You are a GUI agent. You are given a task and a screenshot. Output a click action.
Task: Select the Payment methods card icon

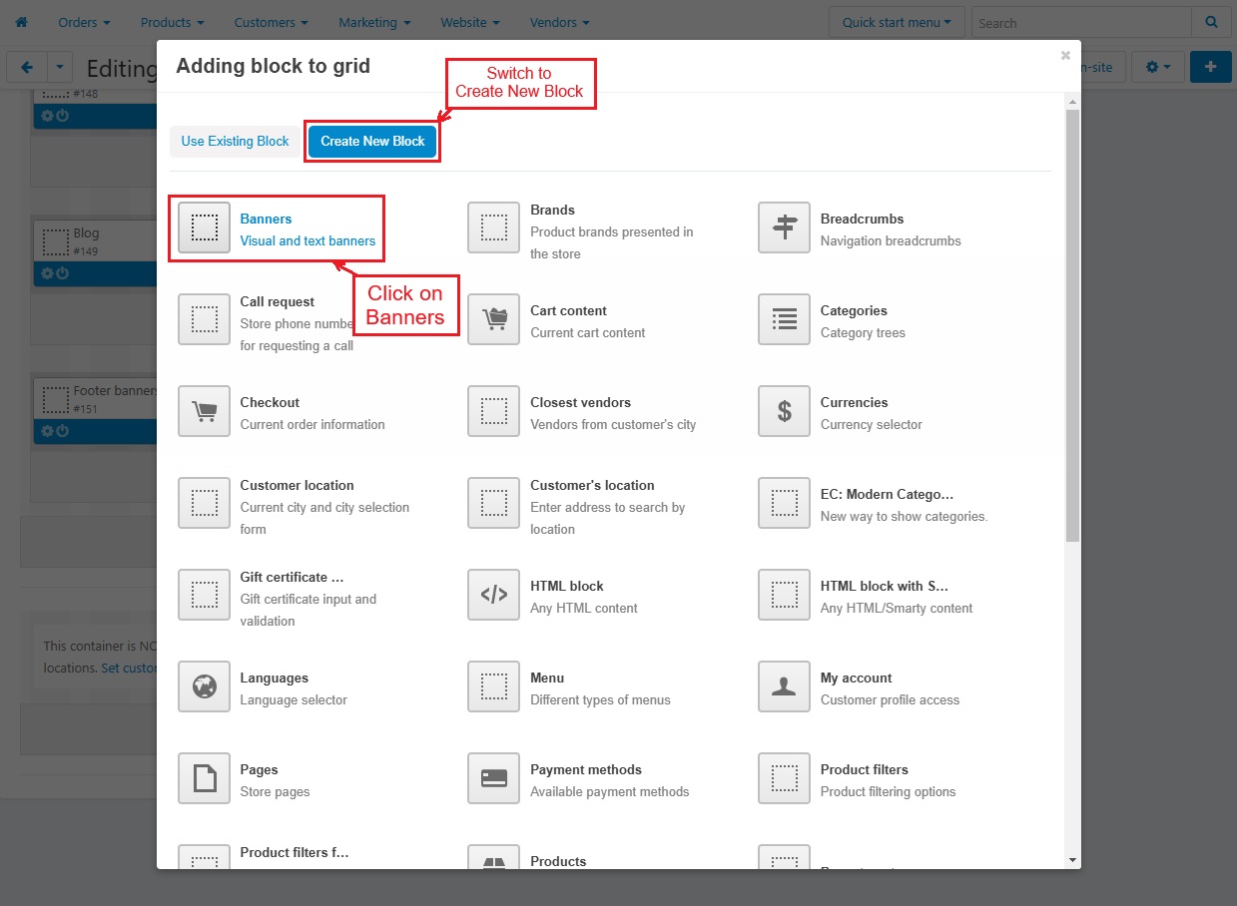(x=493, y=778)
